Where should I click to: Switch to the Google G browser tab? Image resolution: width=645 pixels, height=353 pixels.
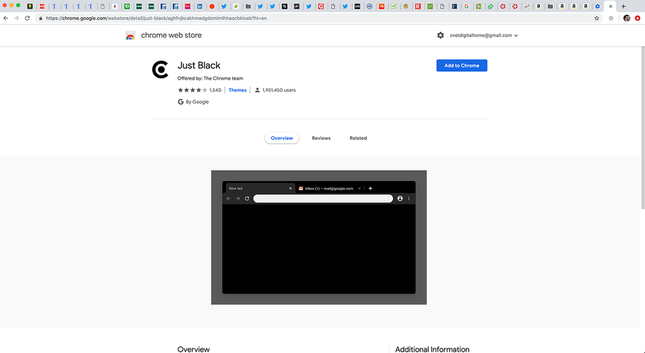tap(467, 6)
